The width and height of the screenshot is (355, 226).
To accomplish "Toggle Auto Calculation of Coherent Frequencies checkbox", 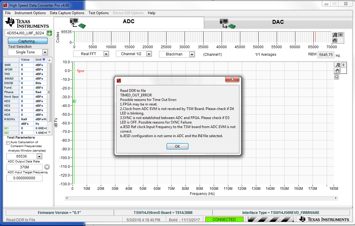I will point(8,143).
